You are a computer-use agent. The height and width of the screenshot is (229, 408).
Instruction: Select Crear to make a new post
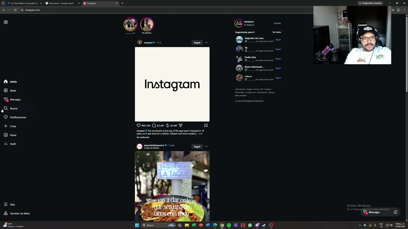click(x=10, y=126)
